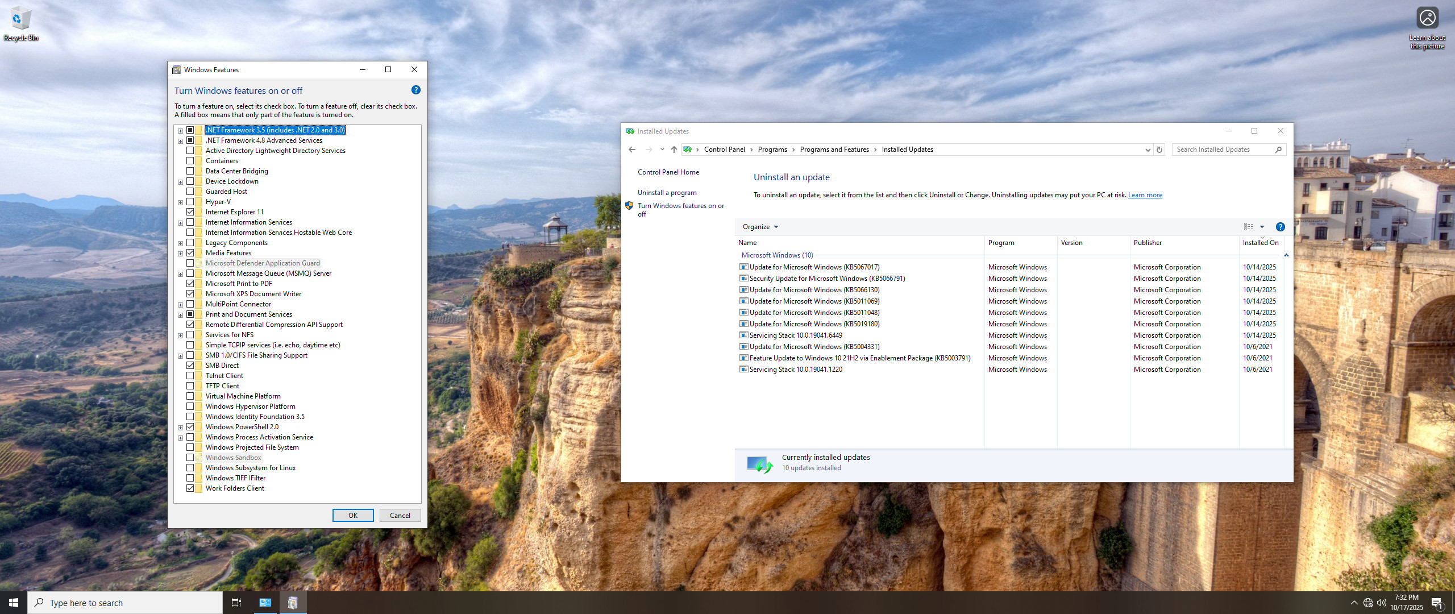Check Windows Subsystem for Linux box

coord(190,468)
